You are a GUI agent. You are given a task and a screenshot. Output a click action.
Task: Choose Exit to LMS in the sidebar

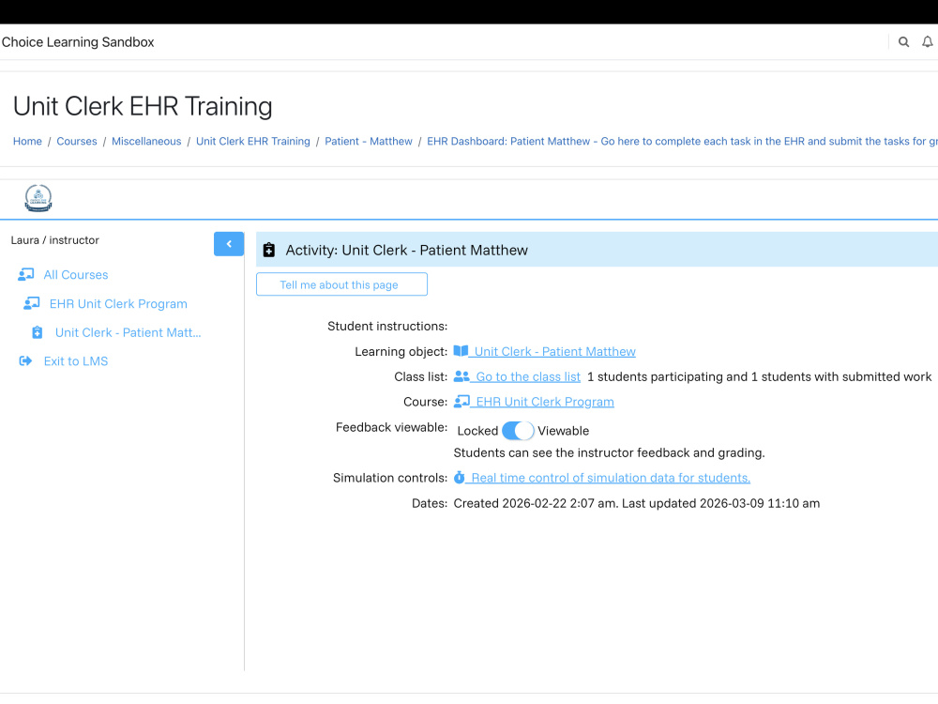(76, 361)
